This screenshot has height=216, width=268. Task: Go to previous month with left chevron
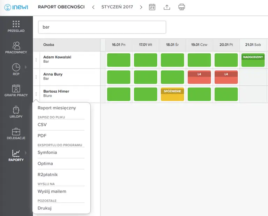tap(93, 7)
